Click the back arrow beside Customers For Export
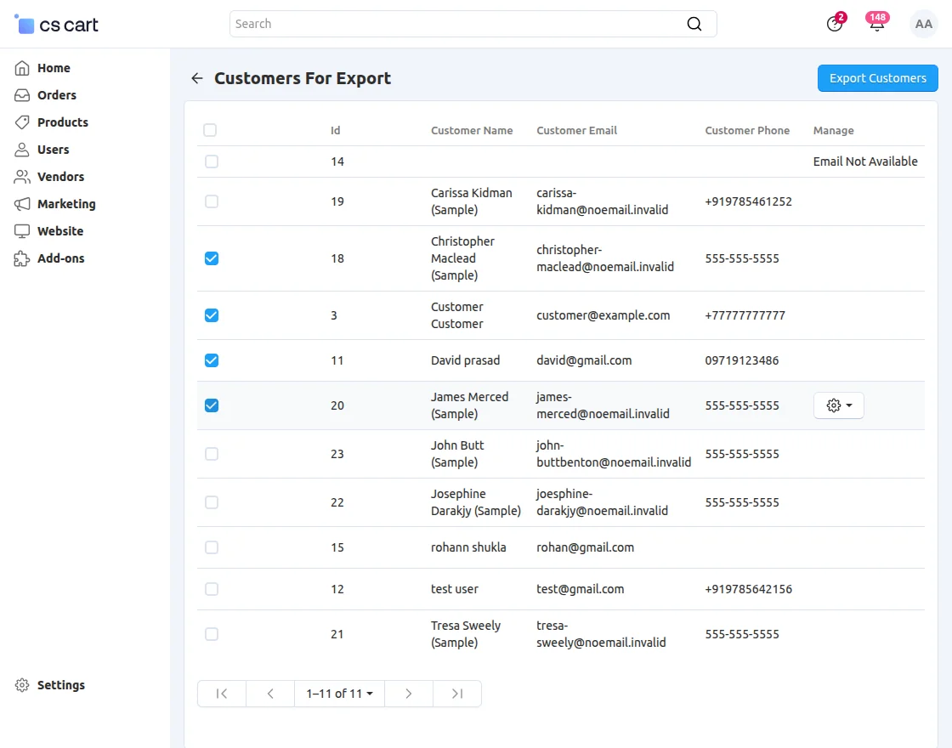 click(x=196, y=77)
